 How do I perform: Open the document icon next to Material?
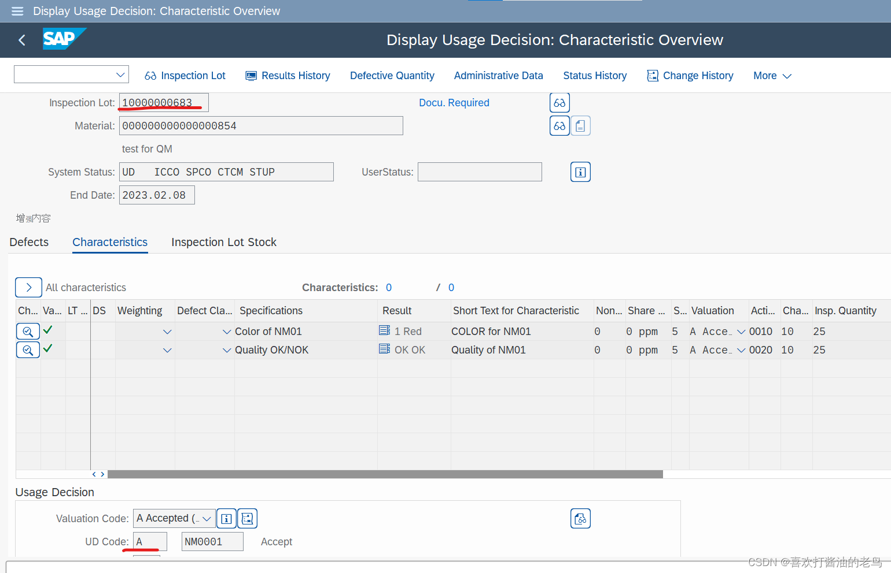pyautogui.click(x=580, y=125)
